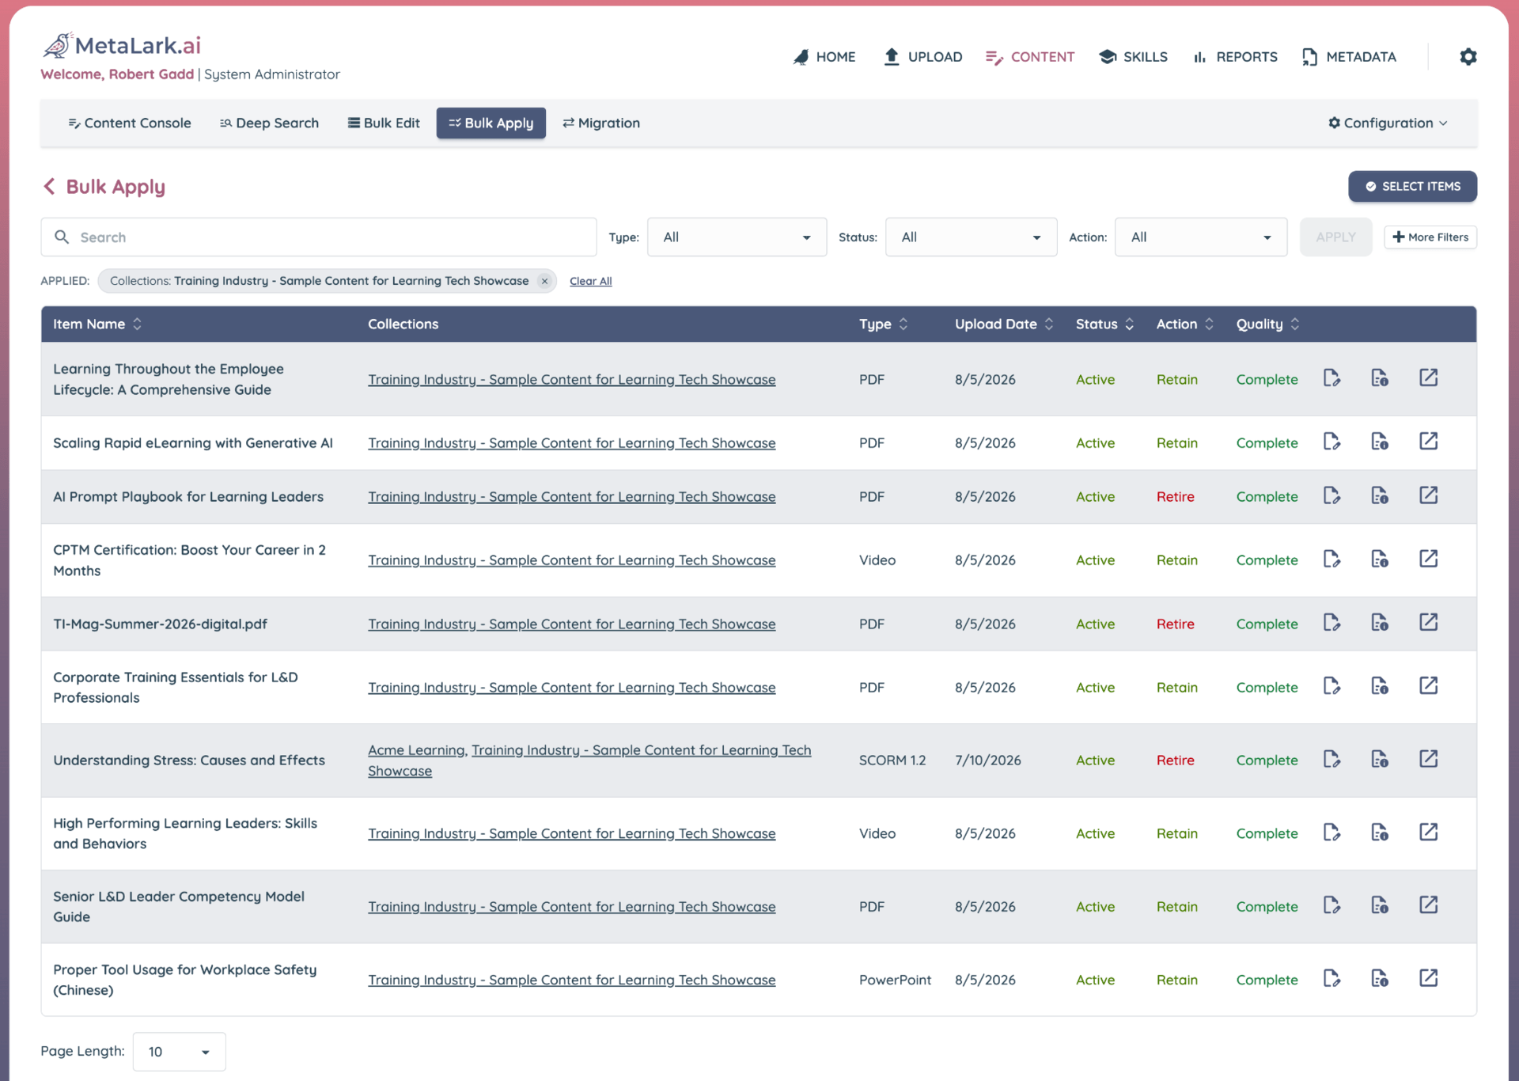Document info icon for Proper Tool Usage row
The width and height of the screenshot is (1519, 1081).
click(1380, 978)
